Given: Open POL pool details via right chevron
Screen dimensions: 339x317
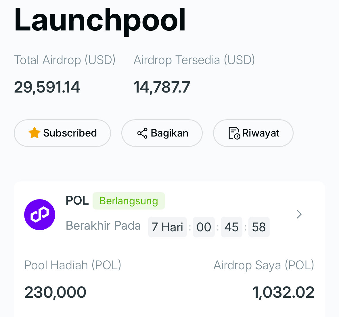Looking at the screenshot, I should point(299,214).
